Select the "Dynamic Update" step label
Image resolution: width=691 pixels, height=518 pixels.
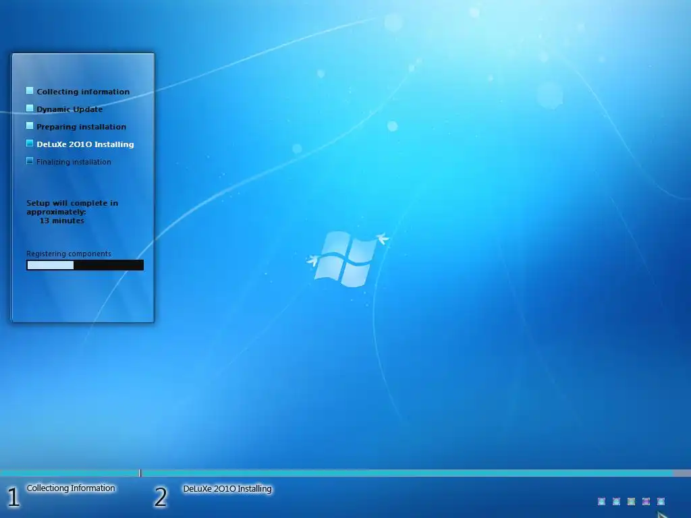coord(70,109)
